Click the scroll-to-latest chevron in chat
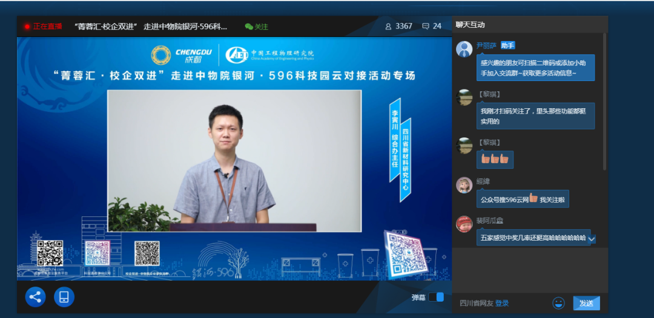The image size is (654, 318). (592, 239)
